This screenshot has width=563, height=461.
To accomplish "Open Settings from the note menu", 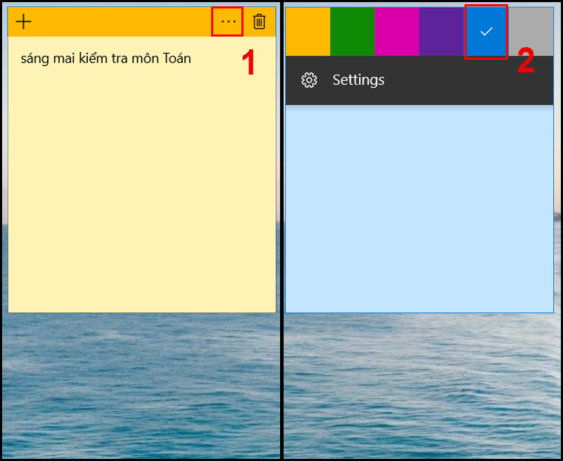I will [x=419, y=80].
